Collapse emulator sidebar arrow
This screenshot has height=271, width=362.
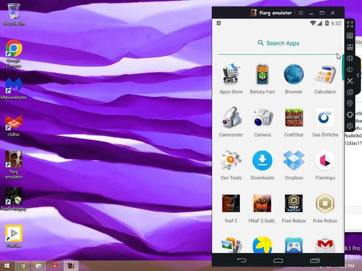coord(358,75)
